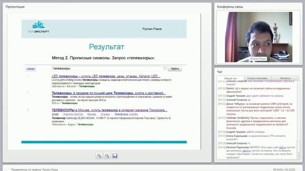This screenshot has height=171, width=305.
Task: Click the 'Конференц-связь' panel title
Action: click(x=230, y=7)
